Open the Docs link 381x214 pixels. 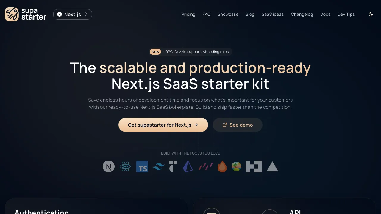click(325, 14)
